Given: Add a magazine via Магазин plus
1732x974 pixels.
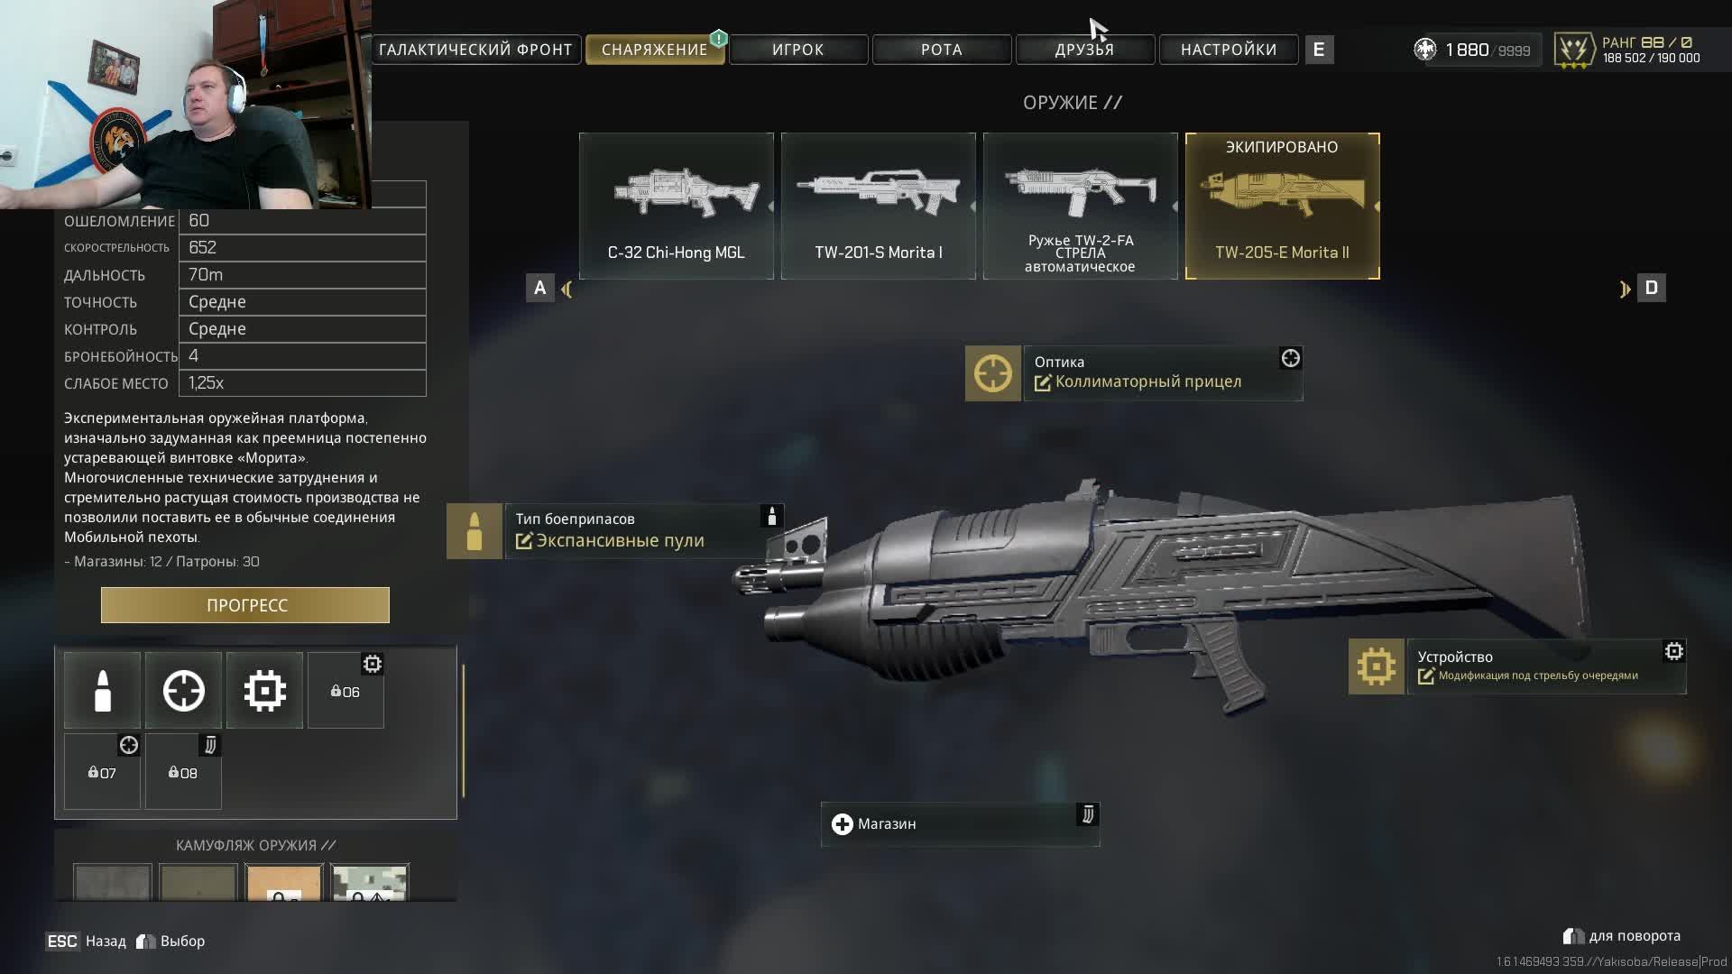Looking at the screenshot, I should 842,824.
